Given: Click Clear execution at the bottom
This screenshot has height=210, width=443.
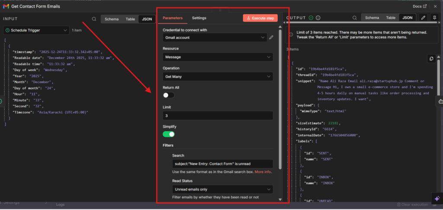Looking at the screenshot, I should pyautogui.click(x=412, y=205).
